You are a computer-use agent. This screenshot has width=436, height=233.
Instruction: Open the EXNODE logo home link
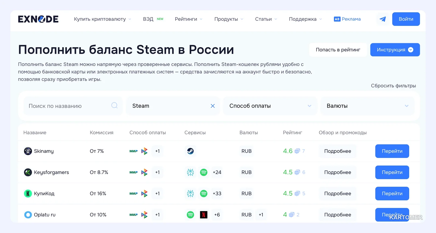(38, 19)
